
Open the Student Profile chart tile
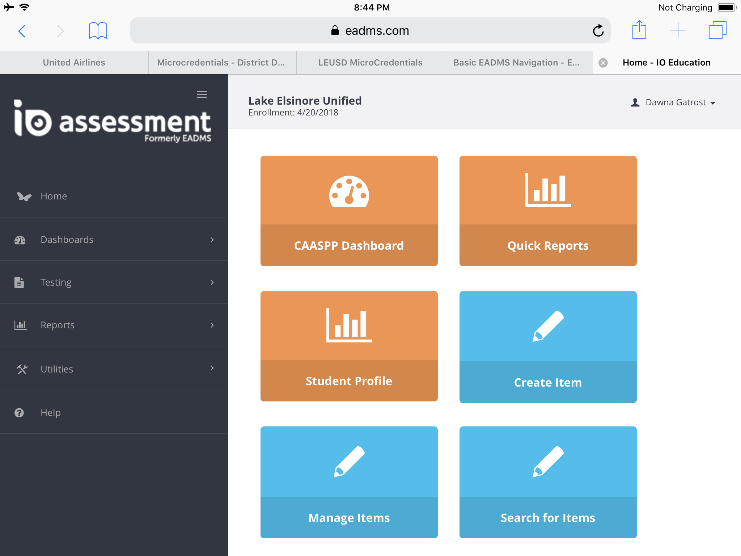(349, 346)
